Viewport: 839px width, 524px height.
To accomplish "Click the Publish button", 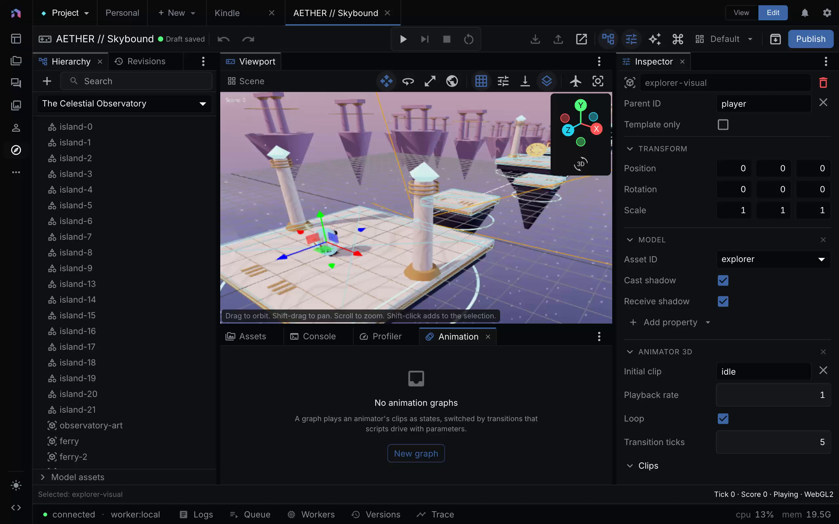I will [x=810, y=39].
